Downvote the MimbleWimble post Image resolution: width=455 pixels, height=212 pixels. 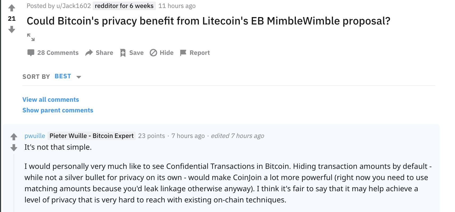[12, 29]
